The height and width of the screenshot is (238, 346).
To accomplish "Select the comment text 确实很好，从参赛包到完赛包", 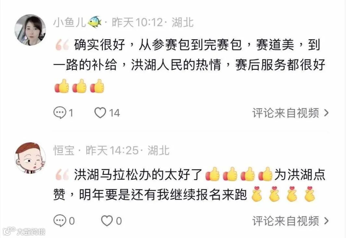I will [x=158, y=45].
